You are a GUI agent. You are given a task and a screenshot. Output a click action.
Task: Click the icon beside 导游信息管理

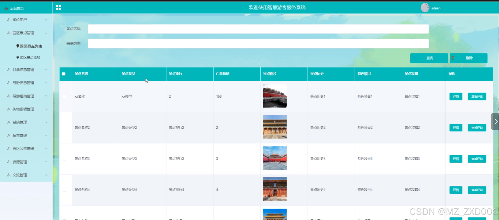[9, 83]
